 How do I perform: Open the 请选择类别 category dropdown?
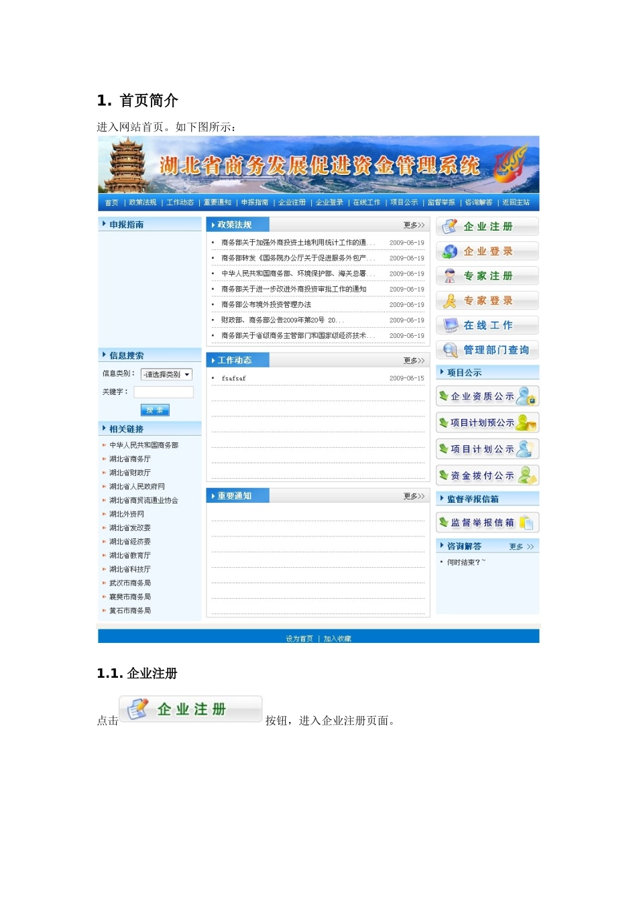point(166,375)
